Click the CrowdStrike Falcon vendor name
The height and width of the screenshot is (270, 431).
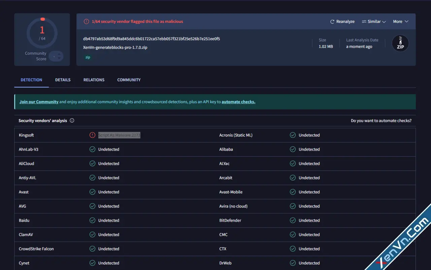pyautogui.click(x=36, y=249)
